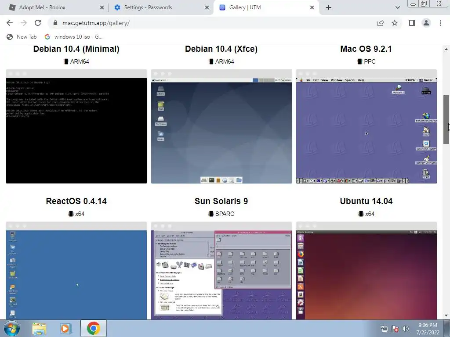Click the scrollbar up arrow

click(x=446, y=49)
